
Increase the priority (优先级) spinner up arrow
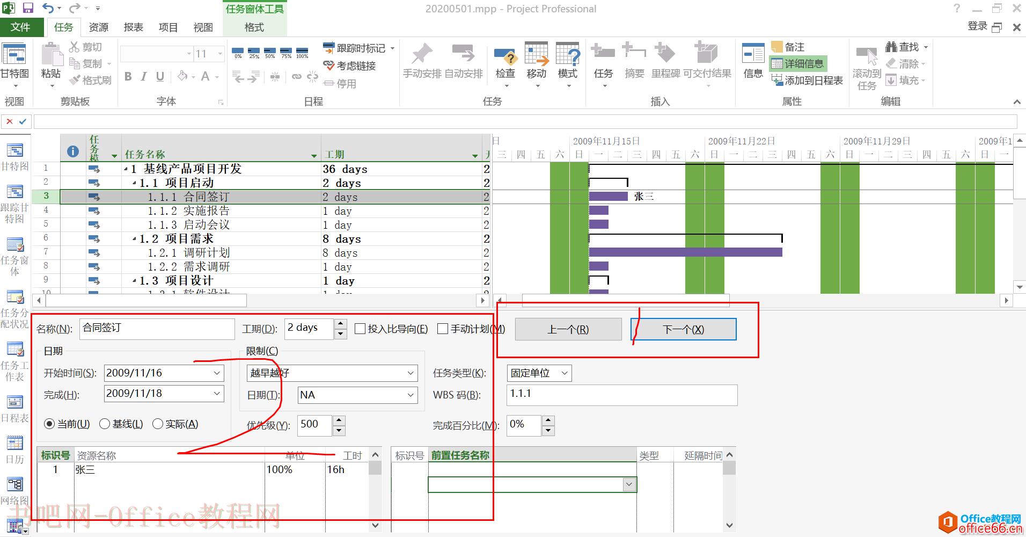(339, 420)
